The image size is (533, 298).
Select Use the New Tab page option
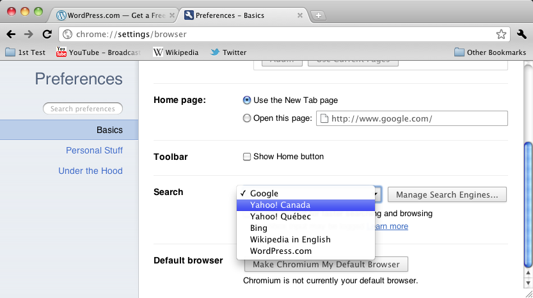(x=247, y=100)
